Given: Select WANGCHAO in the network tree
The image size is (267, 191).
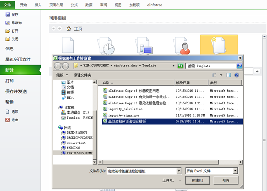Looking at the screenshot, I should click(x=74, y=148).
